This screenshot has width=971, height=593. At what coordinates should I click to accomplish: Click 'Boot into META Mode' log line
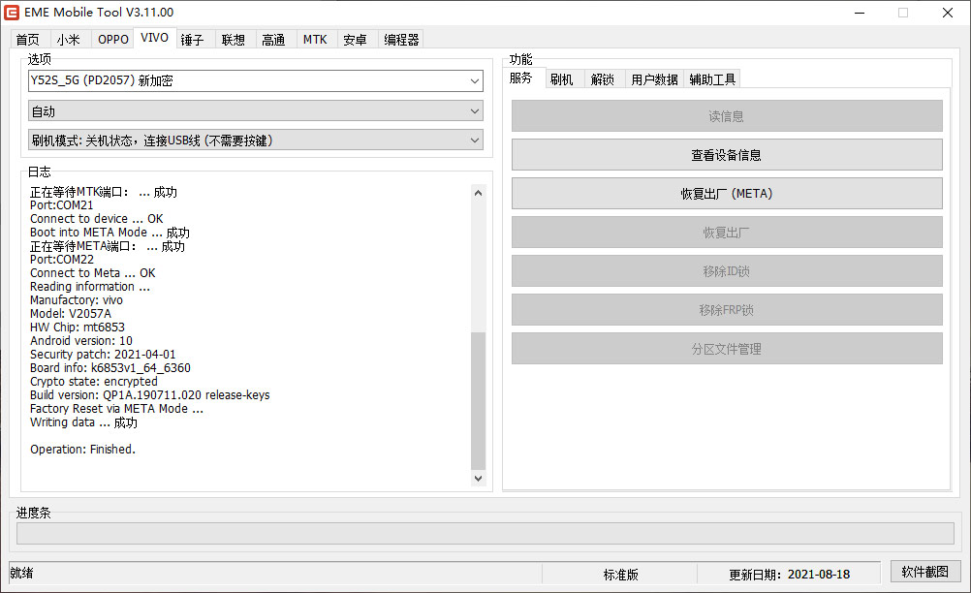point(110,233)
